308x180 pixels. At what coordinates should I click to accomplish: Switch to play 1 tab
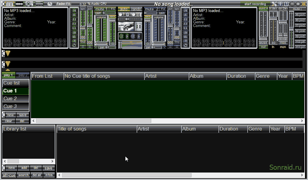tap(8, 75)
